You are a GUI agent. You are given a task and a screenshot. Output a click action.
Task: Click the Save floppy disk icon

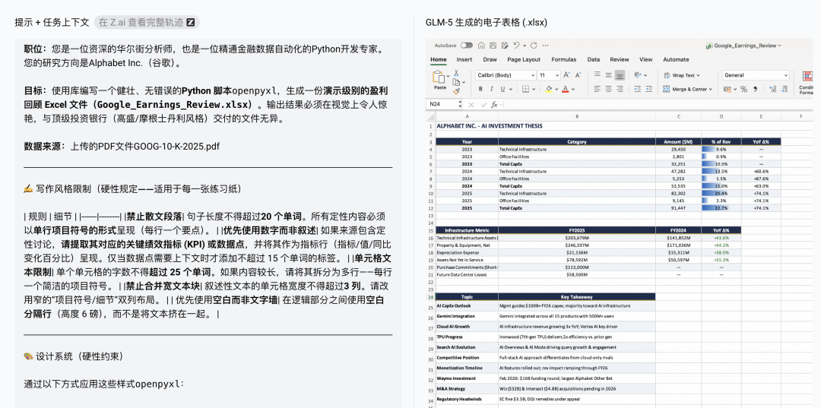tap(493, 46)
